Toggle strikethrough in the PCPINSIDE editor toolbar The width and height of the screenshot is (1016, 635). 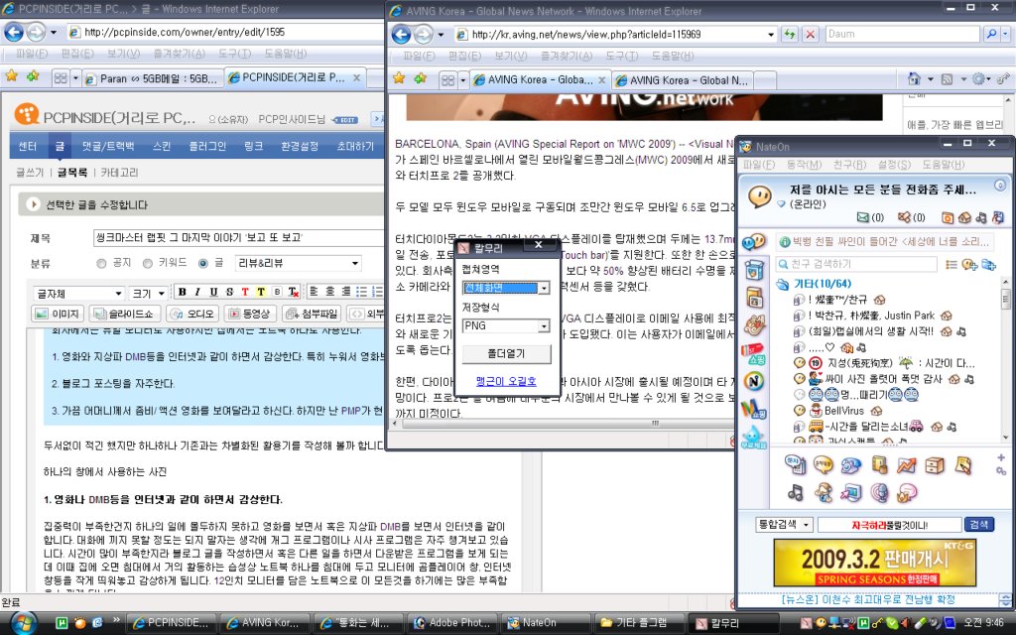click(x=229, y=293)
